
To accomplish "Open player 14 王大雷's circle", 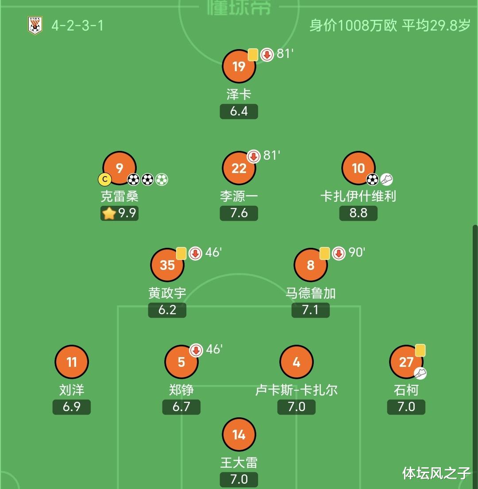I will click(x=239, y=435).
